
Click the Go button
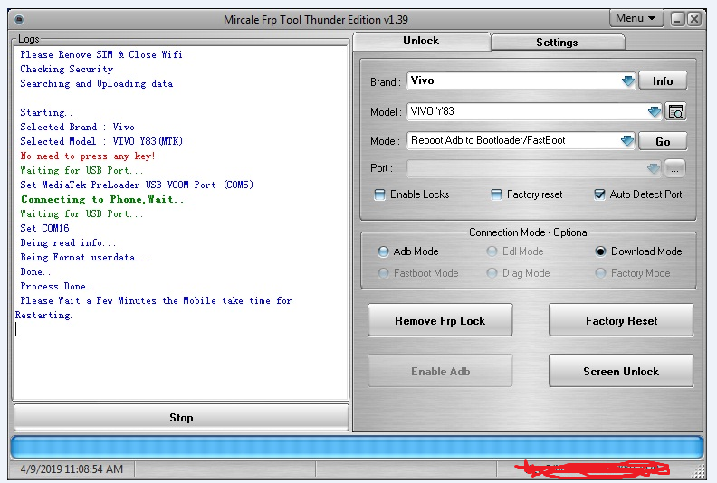pyautogui.click(x=663, y=141)
